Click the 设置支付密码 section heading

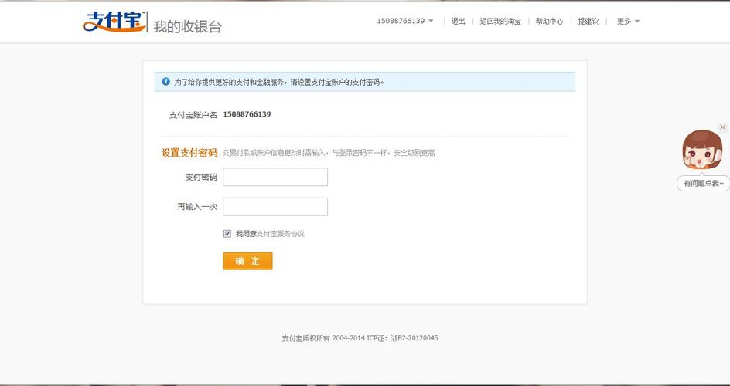(x=189, y=153)
